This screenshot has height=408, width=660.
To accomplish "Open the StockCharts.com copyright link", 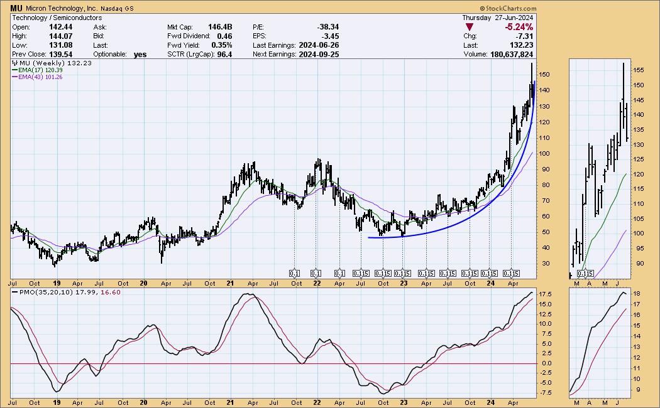I will (508, 8).
